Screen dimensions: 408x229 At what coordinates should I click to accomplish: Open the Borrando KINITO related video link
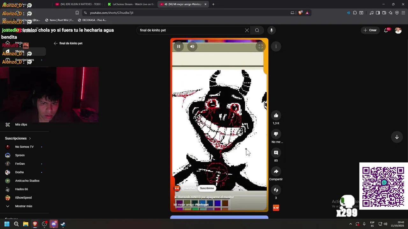204,197
